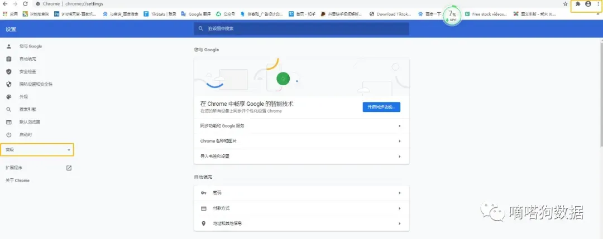
Task: Open 关于 Chrome in the sidebar
Action: 18,181
